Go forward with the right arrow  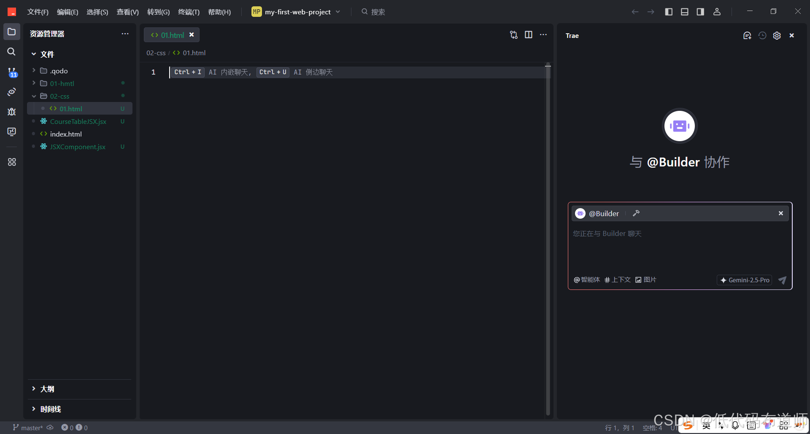[651, 12]
